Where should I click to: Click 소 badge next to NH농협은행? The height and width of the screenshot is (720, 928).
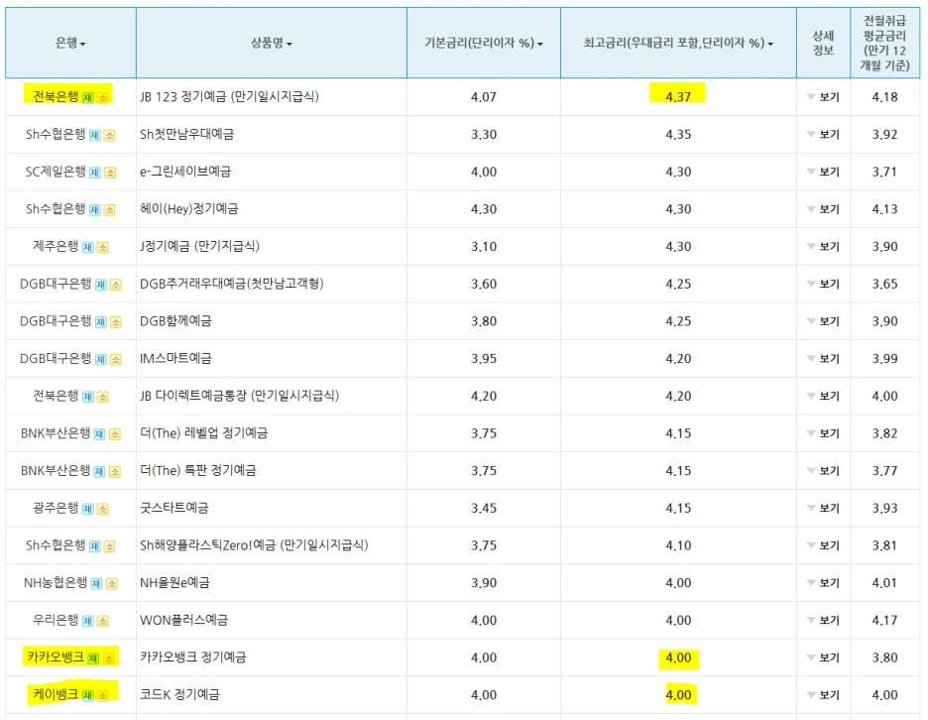pyautogui.click(x=111, y=584)
